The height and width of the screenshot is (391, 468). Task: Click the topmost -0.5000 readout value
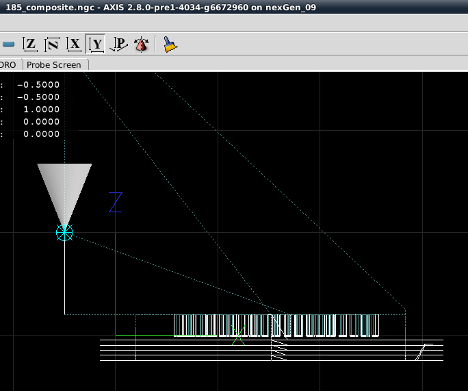coord(39,84)
